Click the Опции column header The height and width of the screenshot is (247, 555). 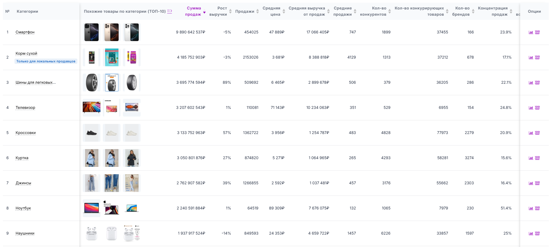point(534,12)
